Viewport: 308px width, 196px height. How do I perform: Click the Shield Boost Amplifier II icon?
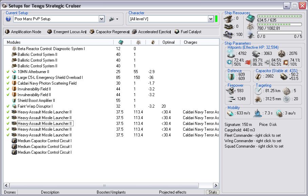(x=14, y=100)
